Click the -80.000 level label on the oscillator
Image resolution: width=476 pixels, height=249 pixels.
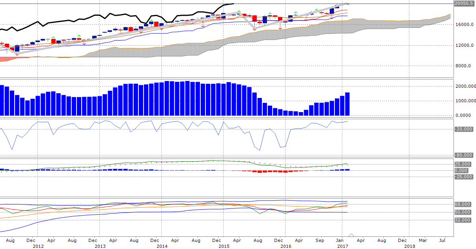pos(463,155)
